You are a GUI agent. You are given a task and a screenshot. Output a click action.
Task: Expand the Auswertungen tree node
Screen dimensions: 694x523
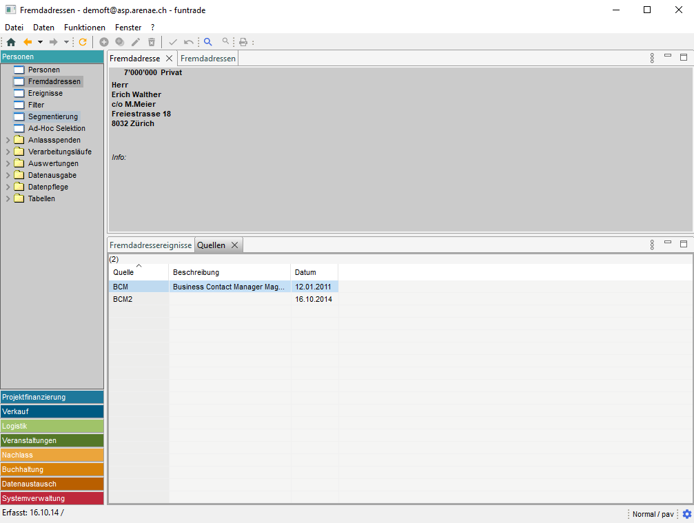8,163
